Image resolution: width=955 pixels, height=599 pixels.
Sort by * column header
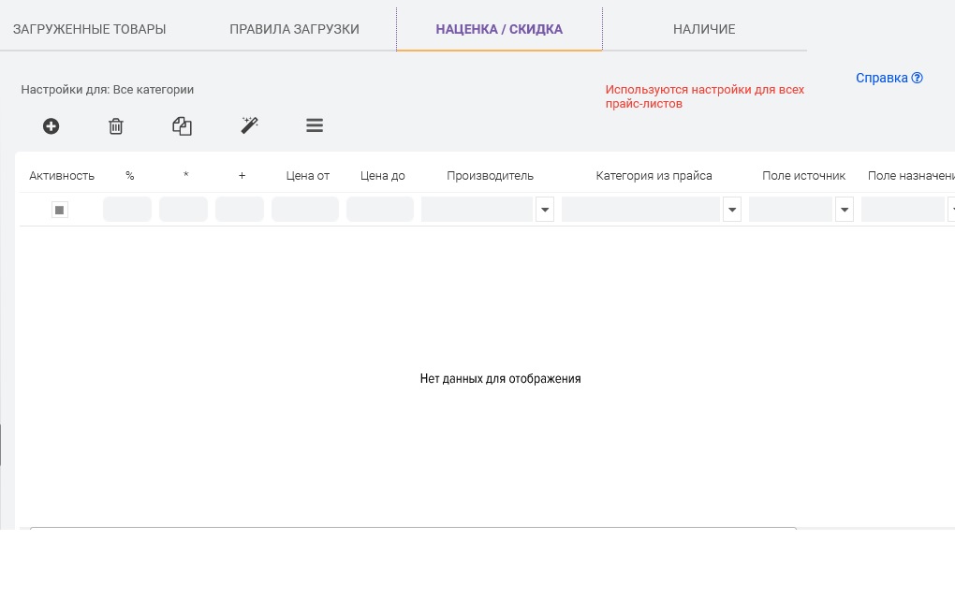pos(185,175)
